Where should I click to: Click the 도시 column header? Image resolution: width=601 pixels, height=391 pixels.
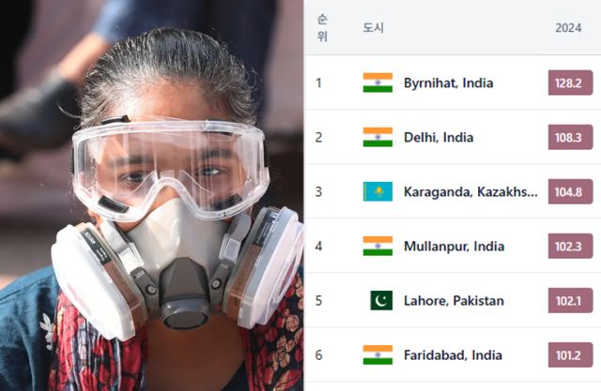374,28
